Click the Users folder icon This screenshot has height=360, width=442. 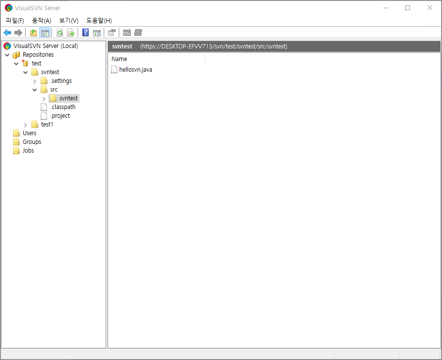pyautogui.click(x=16, y=133)
